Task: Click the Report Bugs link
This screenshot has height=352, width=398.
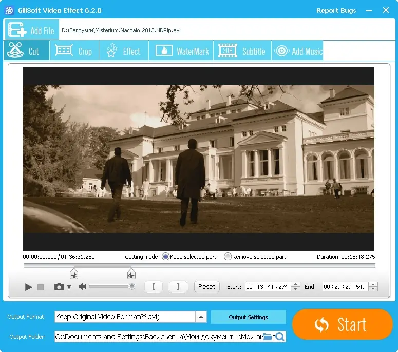Action: (336, 11)
